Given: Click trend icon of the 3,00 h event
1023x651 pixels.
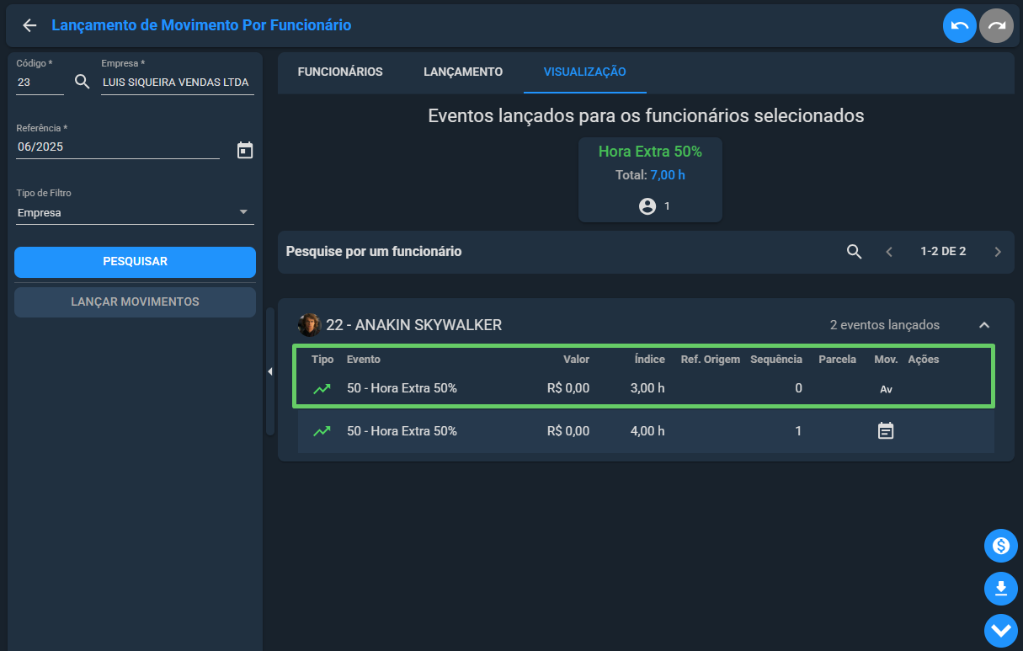Looking at the screenshot, I should coord(322,388).
